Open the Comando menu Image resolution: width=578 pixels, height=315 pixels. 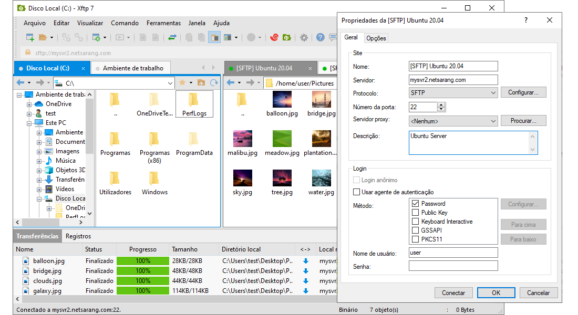coord(125,23)
